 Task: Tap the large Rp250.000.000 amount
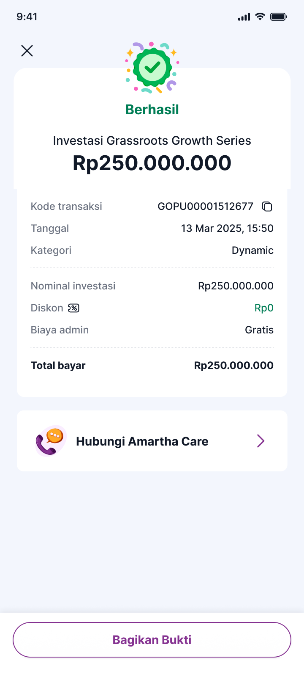(x=152, y=163)
